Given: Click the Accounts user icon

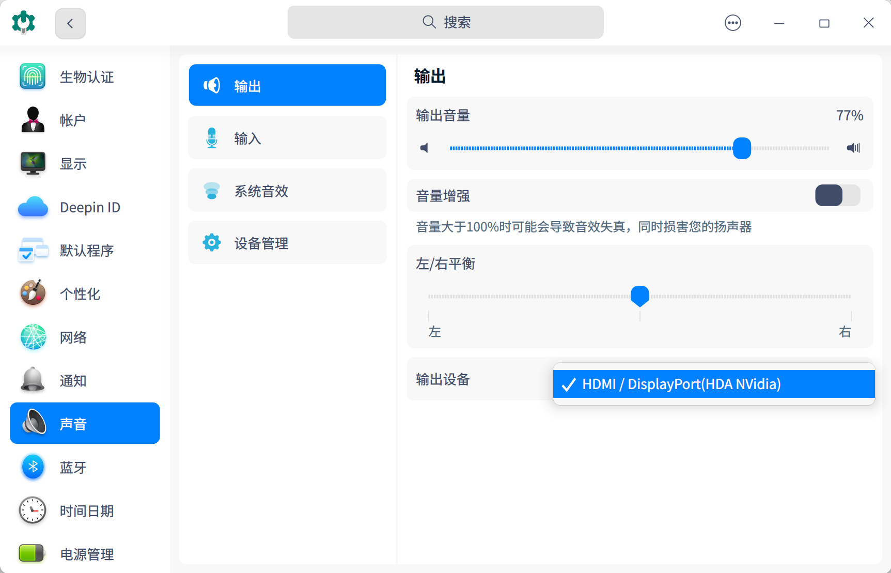Looking at the screenshot, I should [x=33, y=120].
